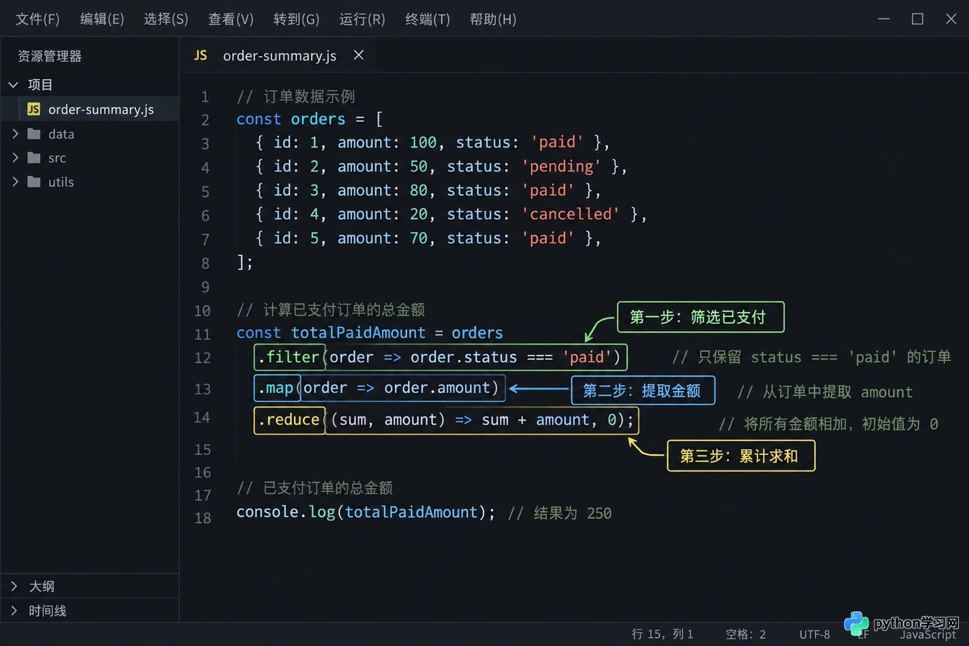Open the 查看(V) menu
This screenshot has width=969, height=646.
(231, 19)
